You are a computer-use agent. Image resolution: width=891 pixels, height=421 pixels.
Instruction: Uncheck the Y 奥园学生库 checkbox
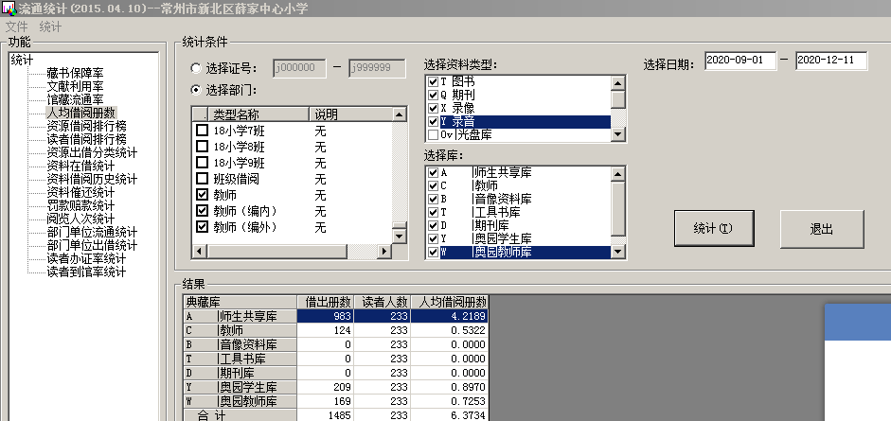[x=433, y=238]
